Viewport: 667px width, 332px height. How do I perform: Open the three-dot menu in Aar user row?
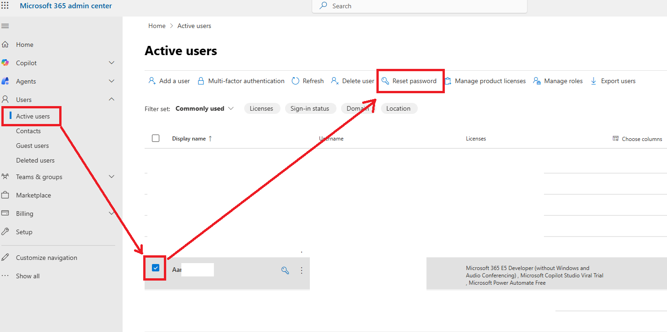[x=302, y=270]
